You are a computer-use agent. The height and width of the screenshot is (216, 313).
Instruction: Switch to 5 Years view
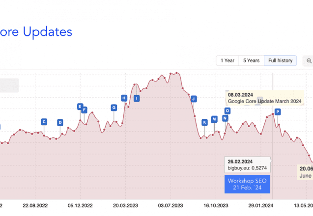click(251, 61)
